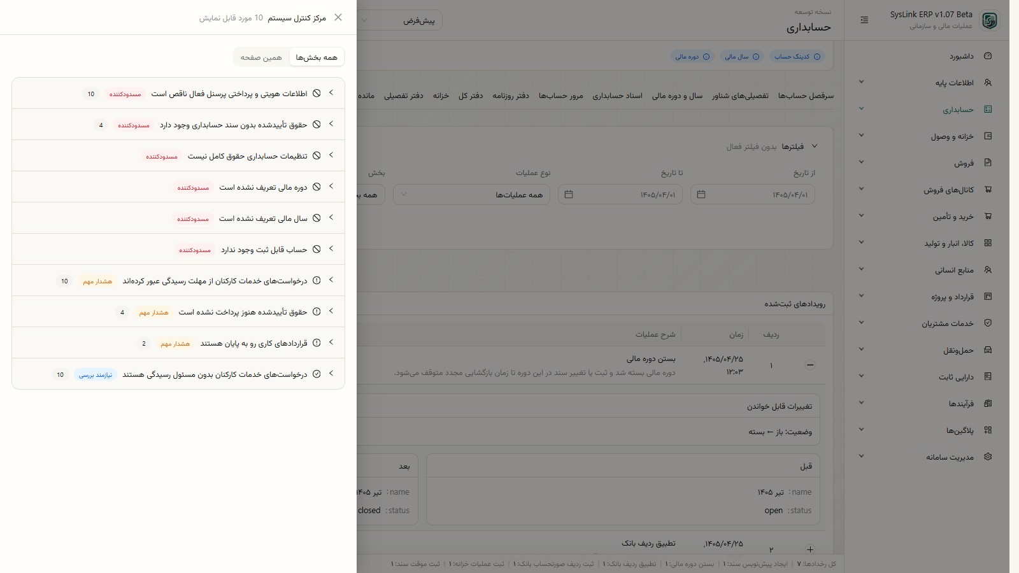
Task: Collapse the فیلترها section chevron
Action: (815, 146)
